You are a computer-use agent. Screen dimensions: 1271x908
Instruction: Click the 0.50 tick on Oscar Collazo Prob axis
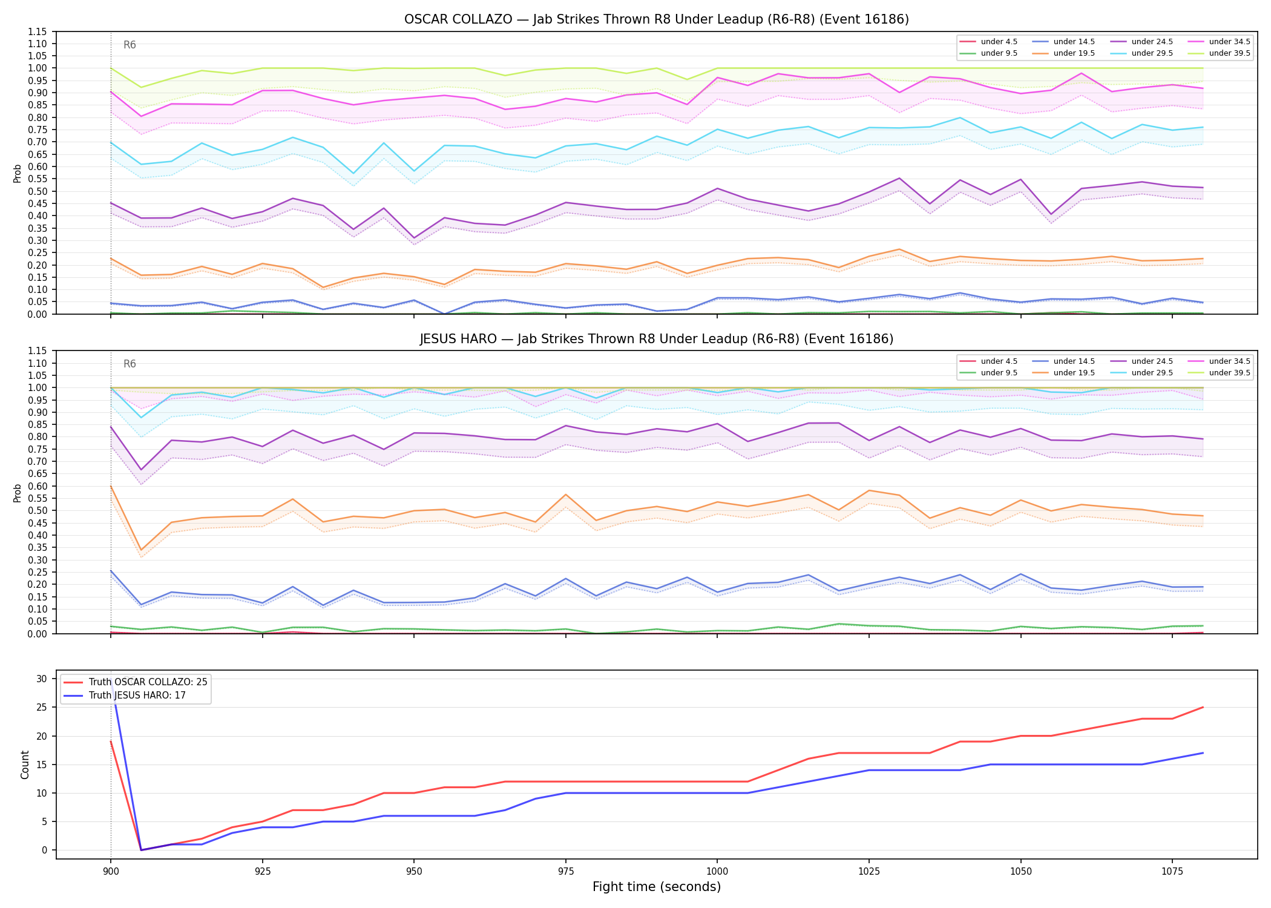(38, 191)
